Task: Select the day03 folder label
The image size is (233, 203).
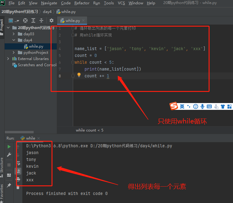Action: [x=29, y=34]
